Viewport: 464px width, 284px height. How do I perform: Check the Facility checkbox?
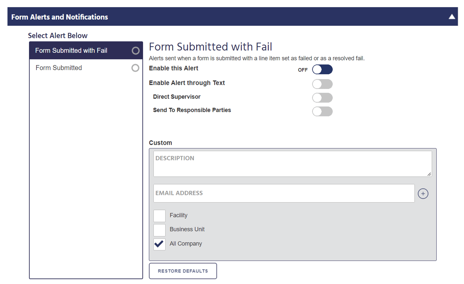point(159,216)
